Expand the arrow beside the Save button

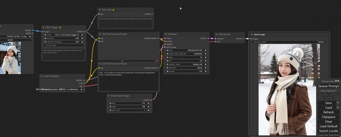click(x=338, y=103)
